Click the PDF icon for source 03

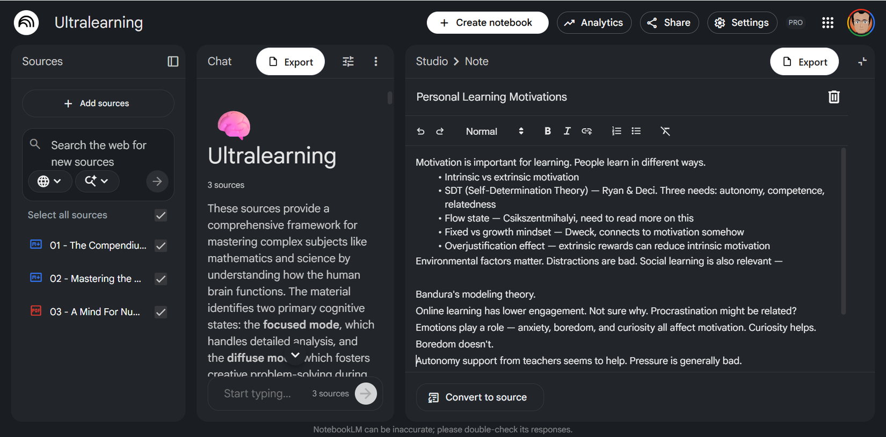point(36,311)
